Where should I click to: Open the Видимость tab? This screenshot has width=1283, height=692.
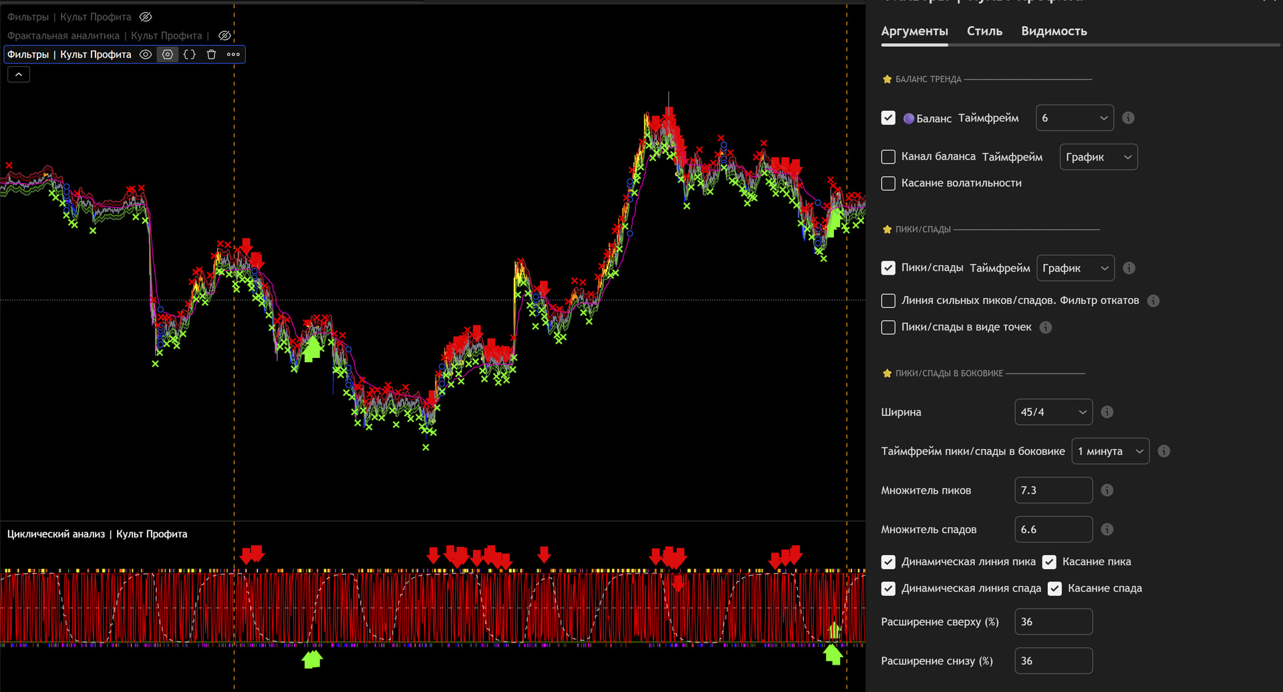[1054, 31]
